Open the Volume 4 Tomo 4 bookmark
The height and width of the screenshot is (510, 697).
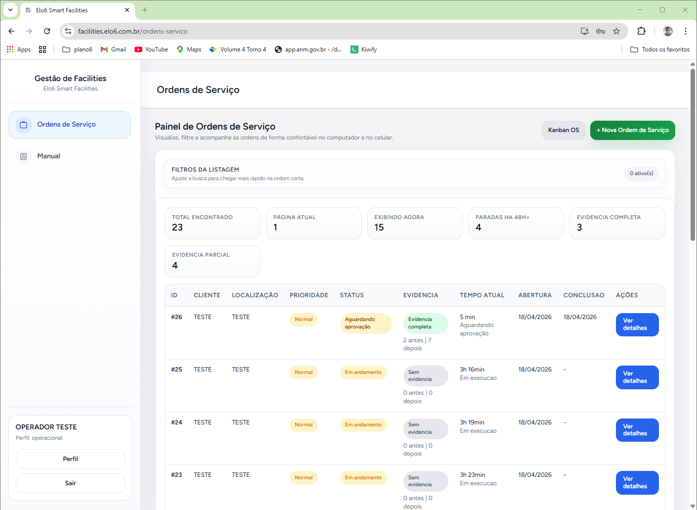pos(238,49)
